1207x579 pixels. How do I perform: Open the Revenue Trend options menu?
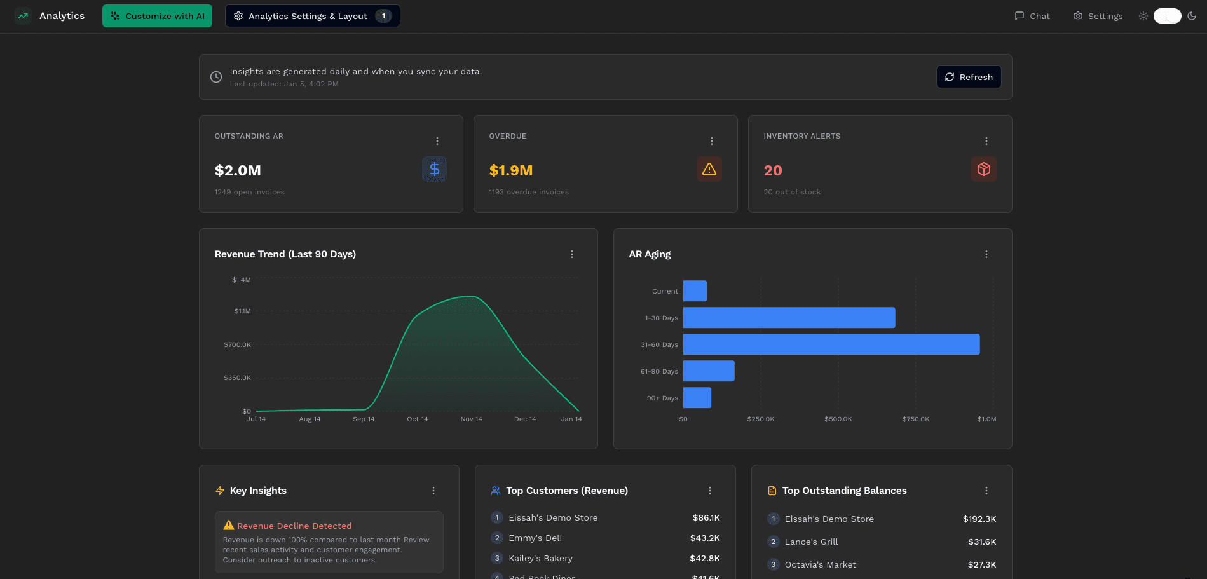coord(571,254)
